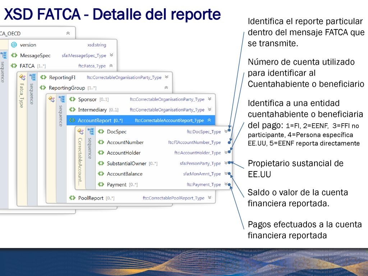The image size is (368, 276).
Task: Click the @ attribute icon beside version
Action: [x=14, y=45]
